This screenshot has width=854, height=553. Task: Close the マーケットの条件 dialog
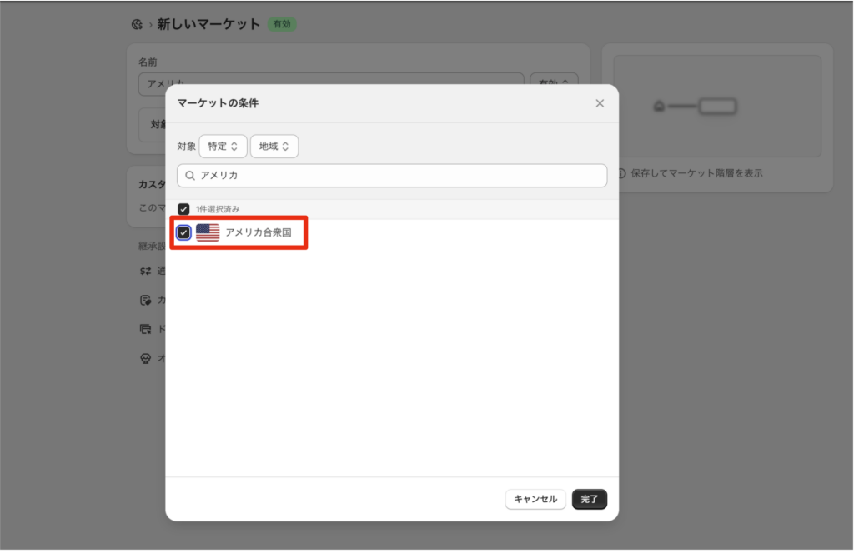(600, 103)
